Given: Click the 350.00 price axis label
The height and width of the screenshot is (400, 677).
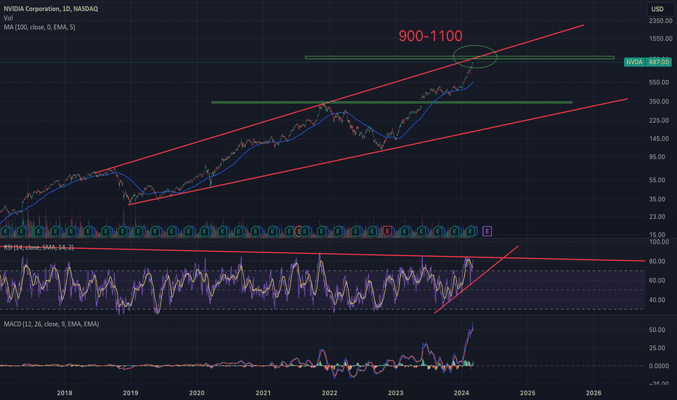Looking at the screenshot, I should [659, 102].
